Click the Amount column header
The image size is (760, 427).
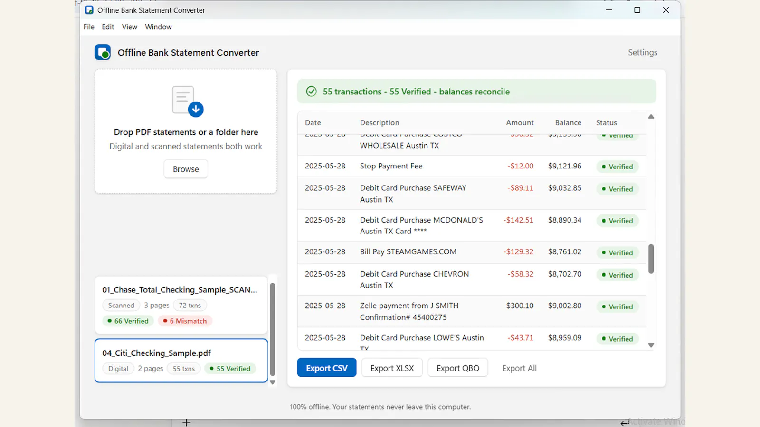pos(520,122)
